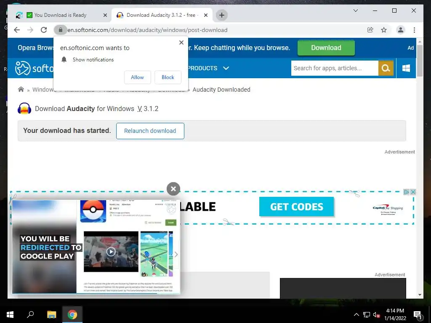Click the Pokemon GO screenshot thumbnail

tap(154, 254)
